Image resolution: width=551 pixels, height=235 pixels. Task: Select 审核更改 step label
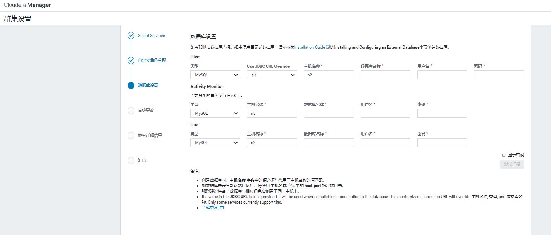[x=146, y=110]
